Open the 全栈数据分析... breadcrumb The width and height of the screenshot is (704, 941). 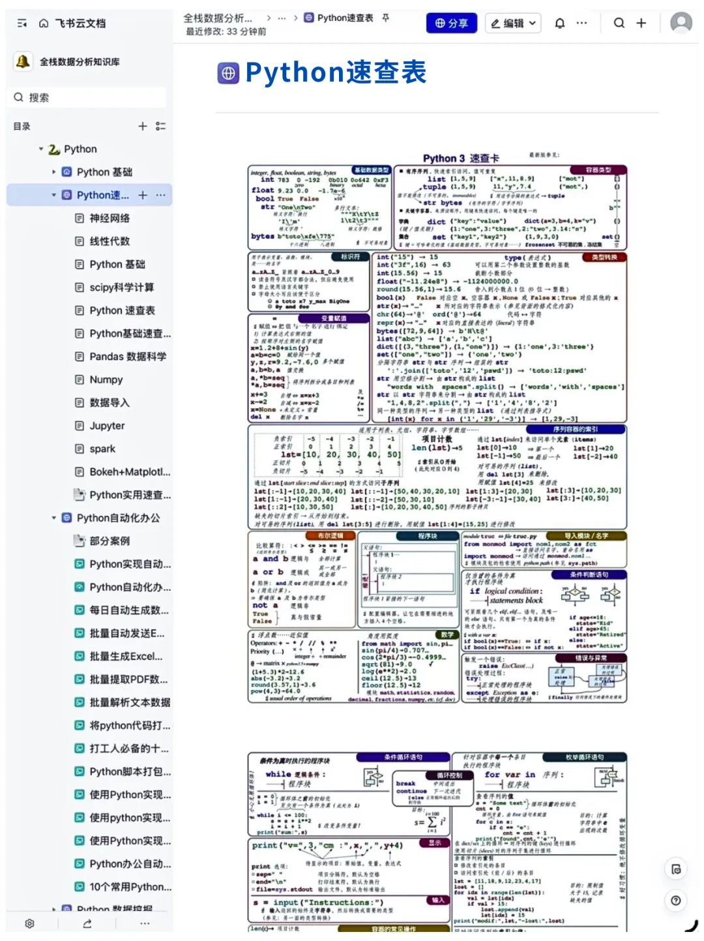(218, 18)
